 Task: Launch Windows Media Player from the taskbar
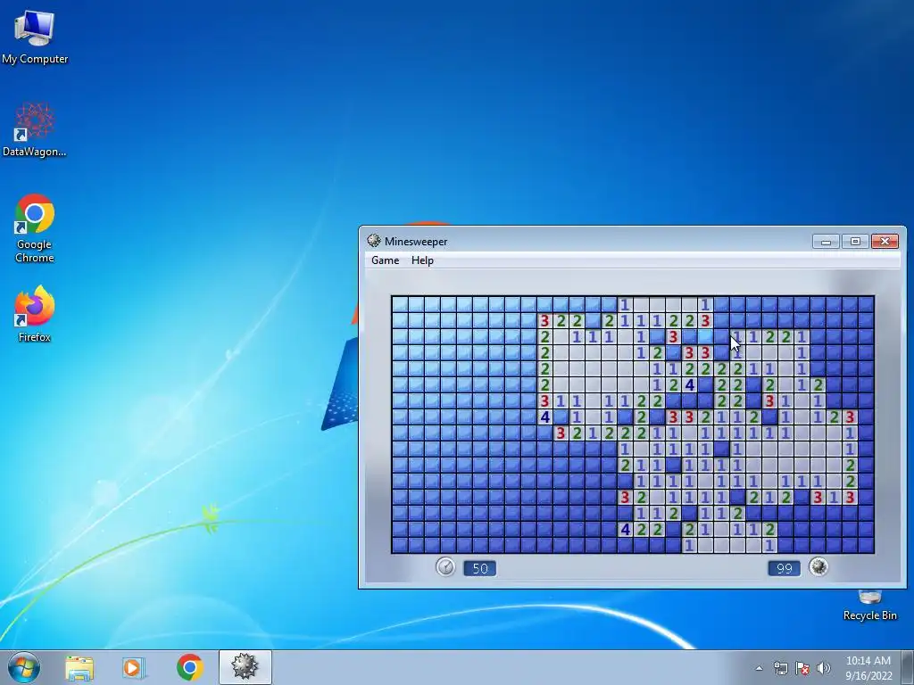tap(133, 667)
